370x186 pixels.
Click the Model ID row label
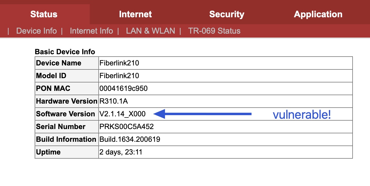[51, 76]
